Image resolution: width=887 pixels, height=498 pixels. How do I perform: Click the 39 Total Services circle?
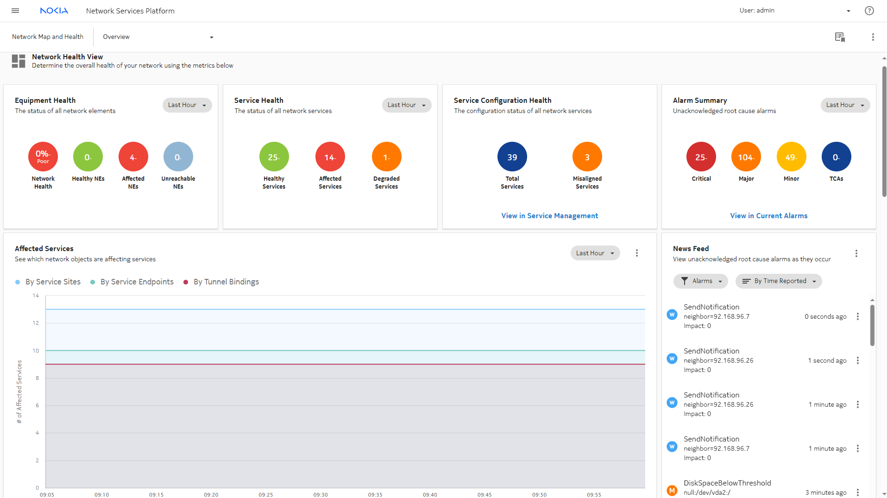tap(512, 157)
